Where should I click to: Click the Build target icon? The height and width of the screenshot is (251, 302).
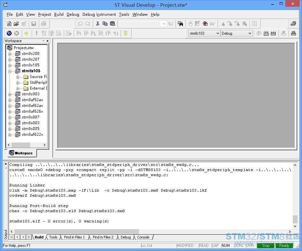click(266, 33)
